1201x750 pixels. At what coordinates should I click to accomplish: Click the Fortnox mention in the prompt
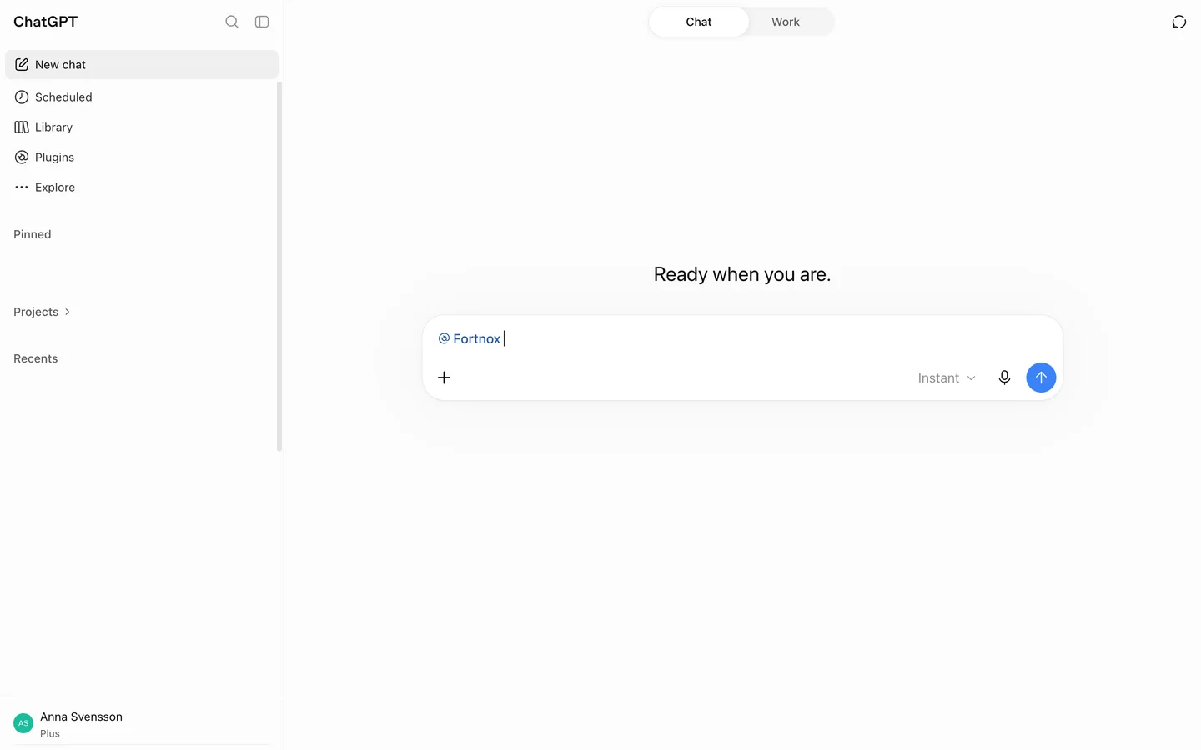(x=470, y=338)
